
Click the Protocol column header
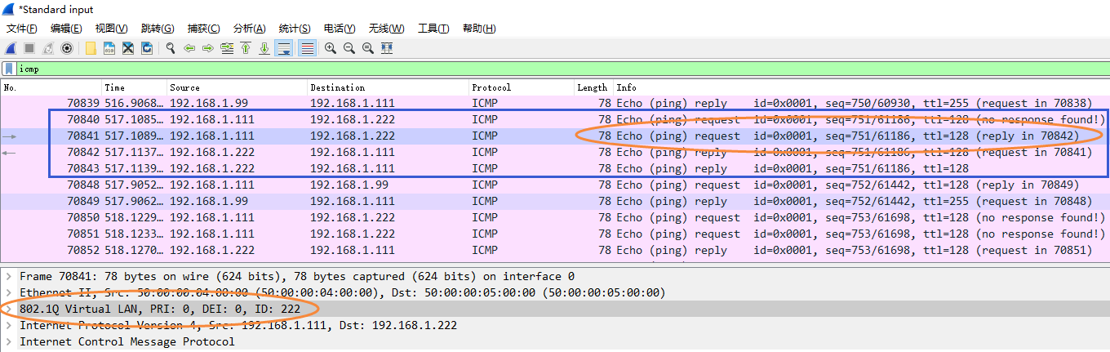491,87
